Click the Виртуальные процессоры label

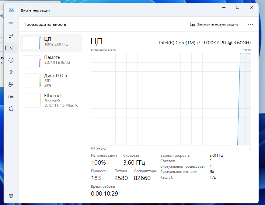183,166
